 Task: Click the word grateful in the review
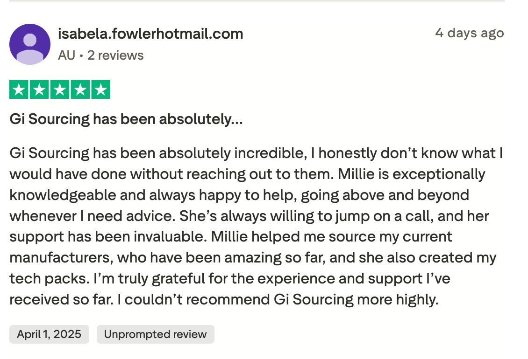[178, 279]
